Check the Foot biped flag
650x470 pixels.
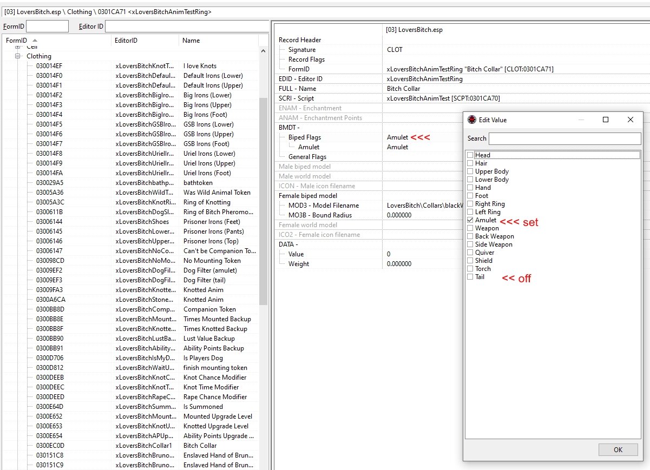pyautogui.click(x=470, y=196)
